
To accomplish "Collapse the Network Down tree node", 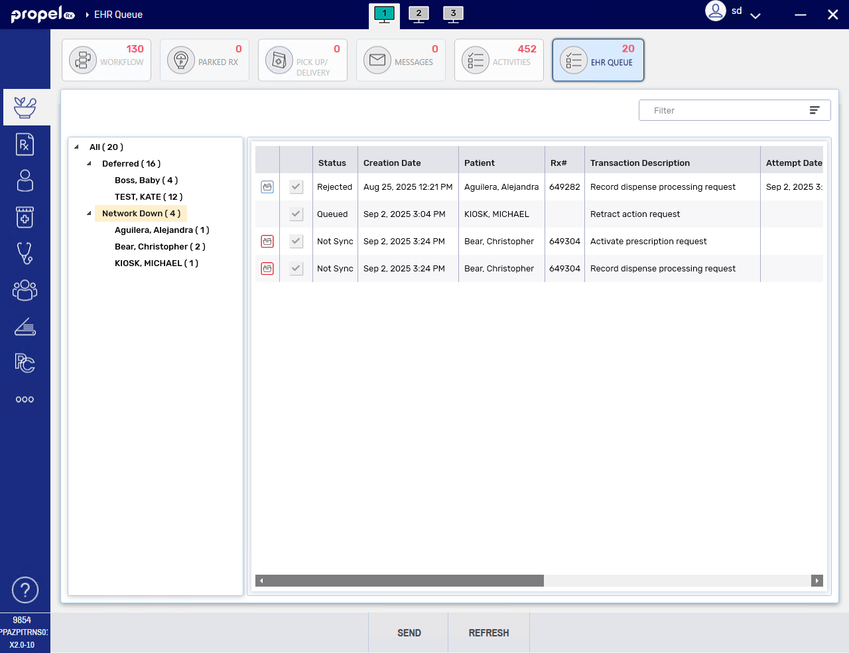I will [89, 214].
